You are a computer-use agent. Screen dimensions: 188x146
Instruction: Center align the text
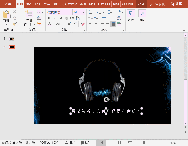(96, 24)
